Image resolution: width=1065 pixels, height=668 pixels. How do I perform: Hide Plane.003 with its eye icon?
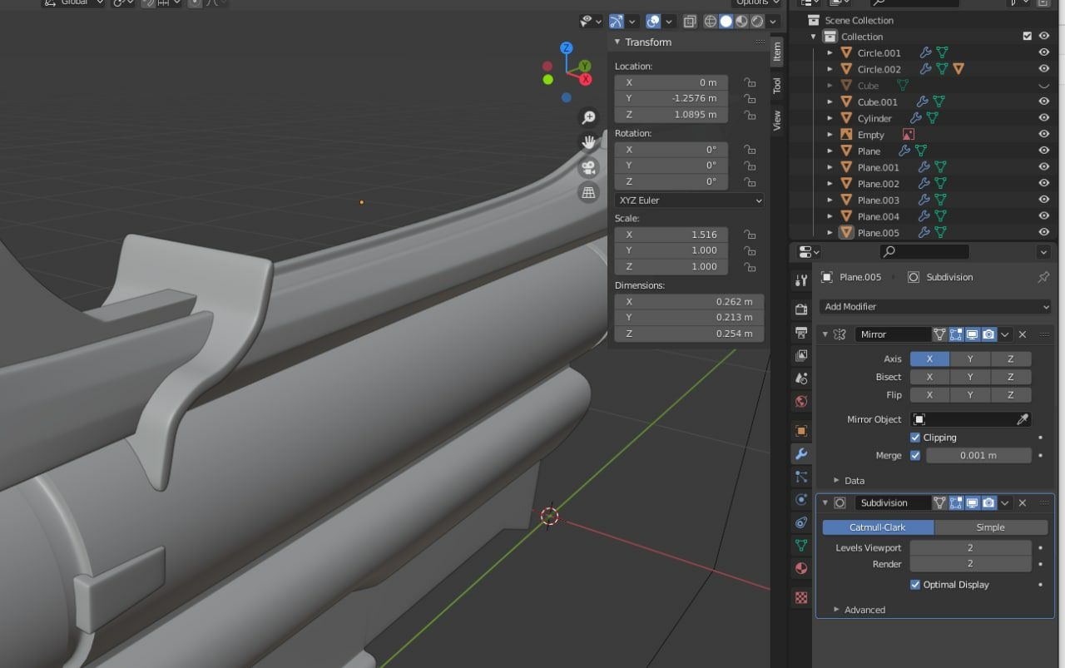(x=1043, y=200)
